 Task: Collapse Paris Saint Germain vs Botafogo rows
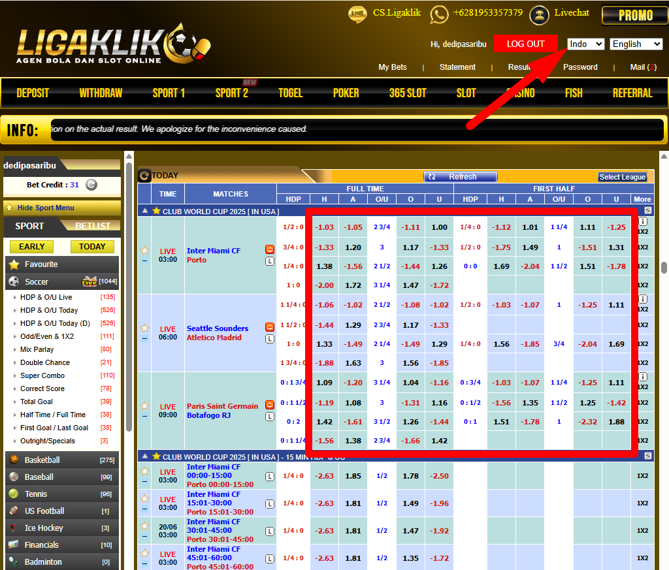click(x=145, y=416)
